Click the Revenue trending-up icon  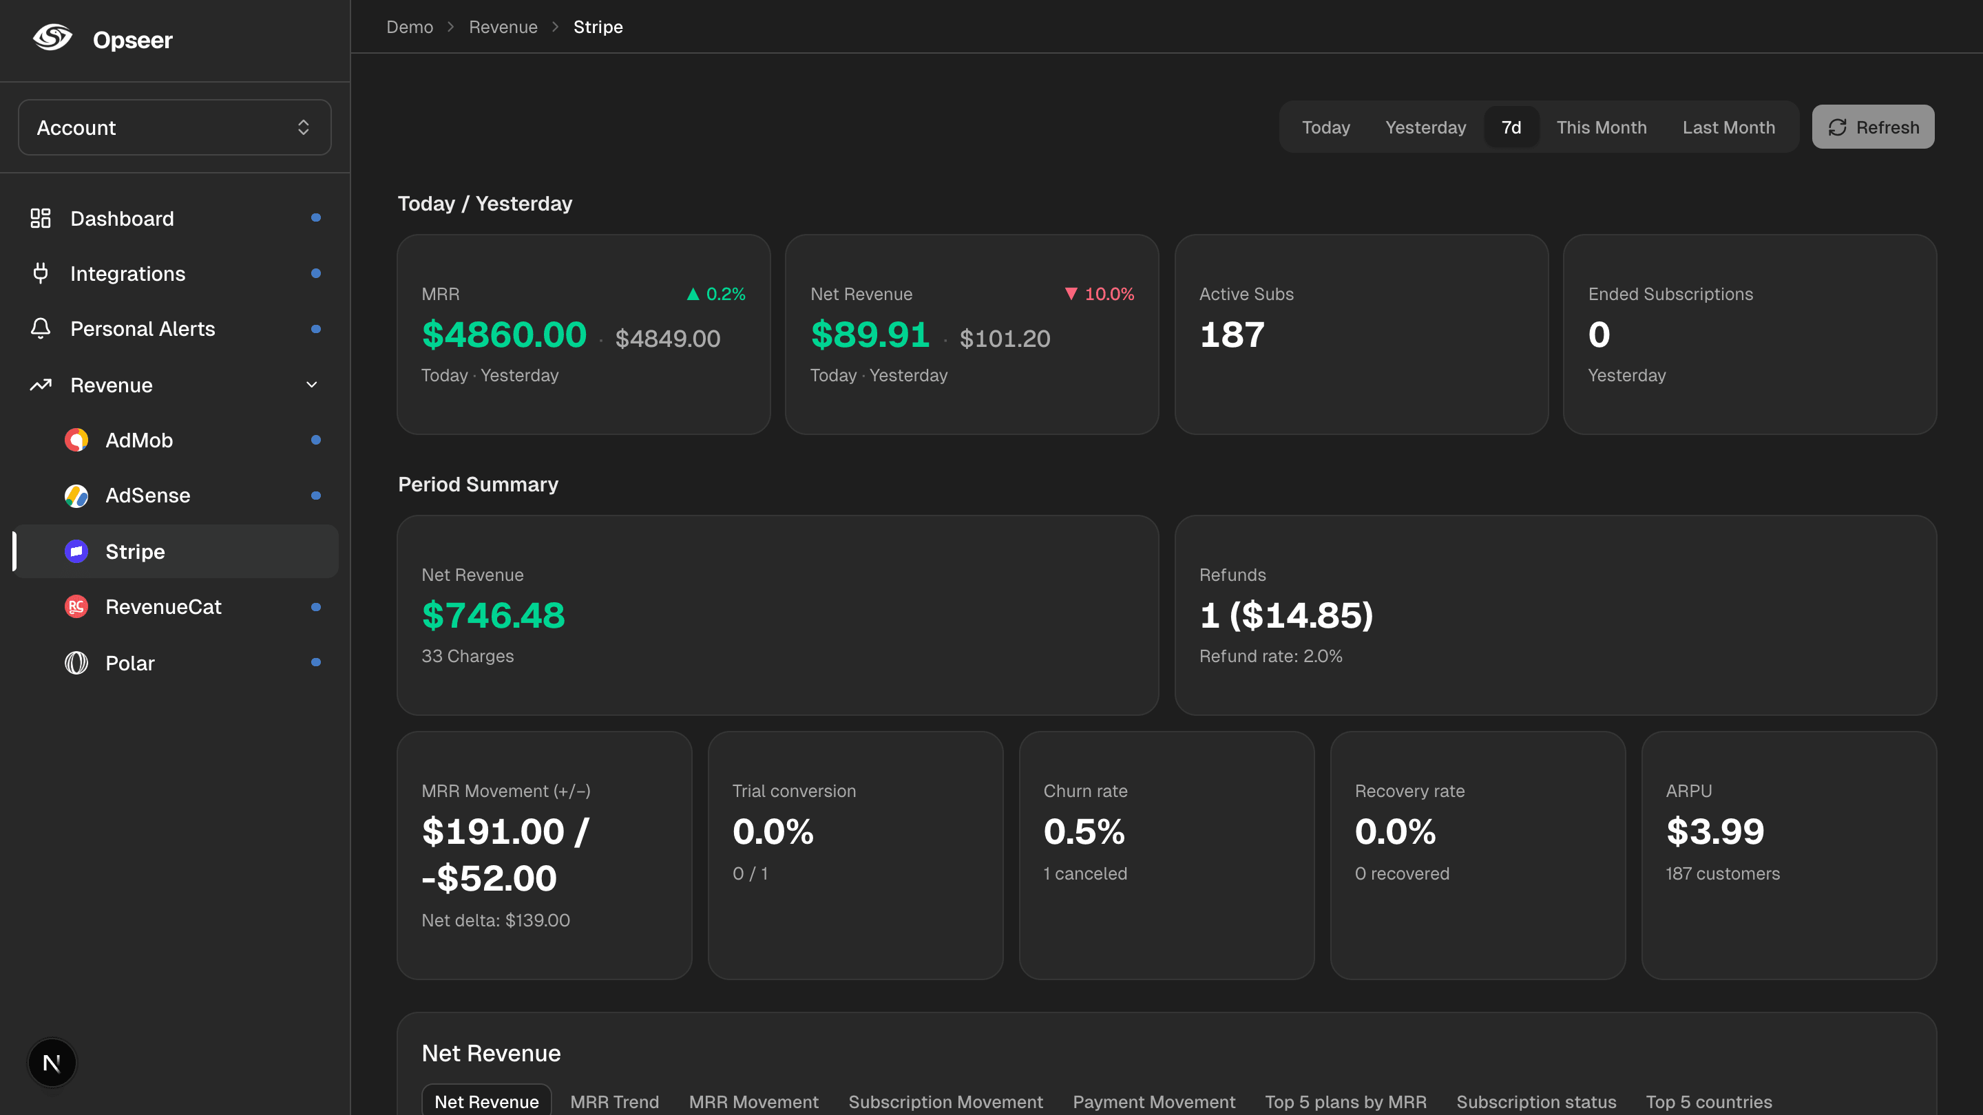click(40, 385)
